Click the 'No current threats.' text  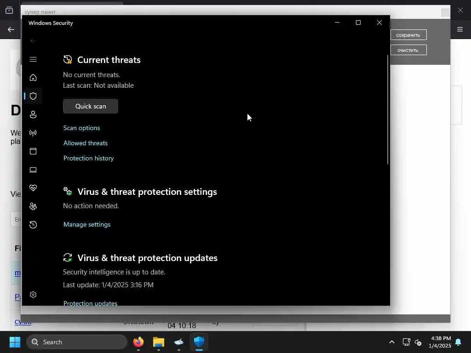pyautogui.click(x=92, y=75)
